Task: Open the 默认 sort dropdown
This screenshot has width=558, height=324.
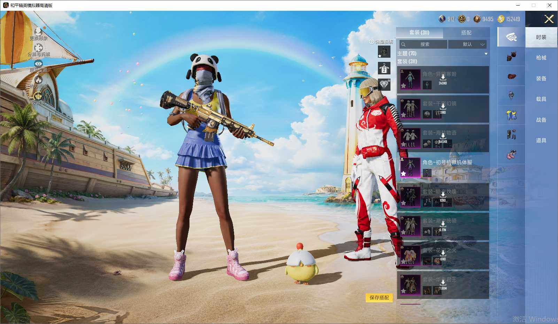Action: point(467,44)
